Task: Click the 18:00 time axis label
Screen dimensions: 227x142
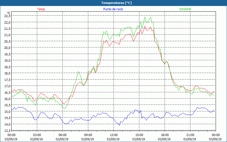Action: coord(165,135)
